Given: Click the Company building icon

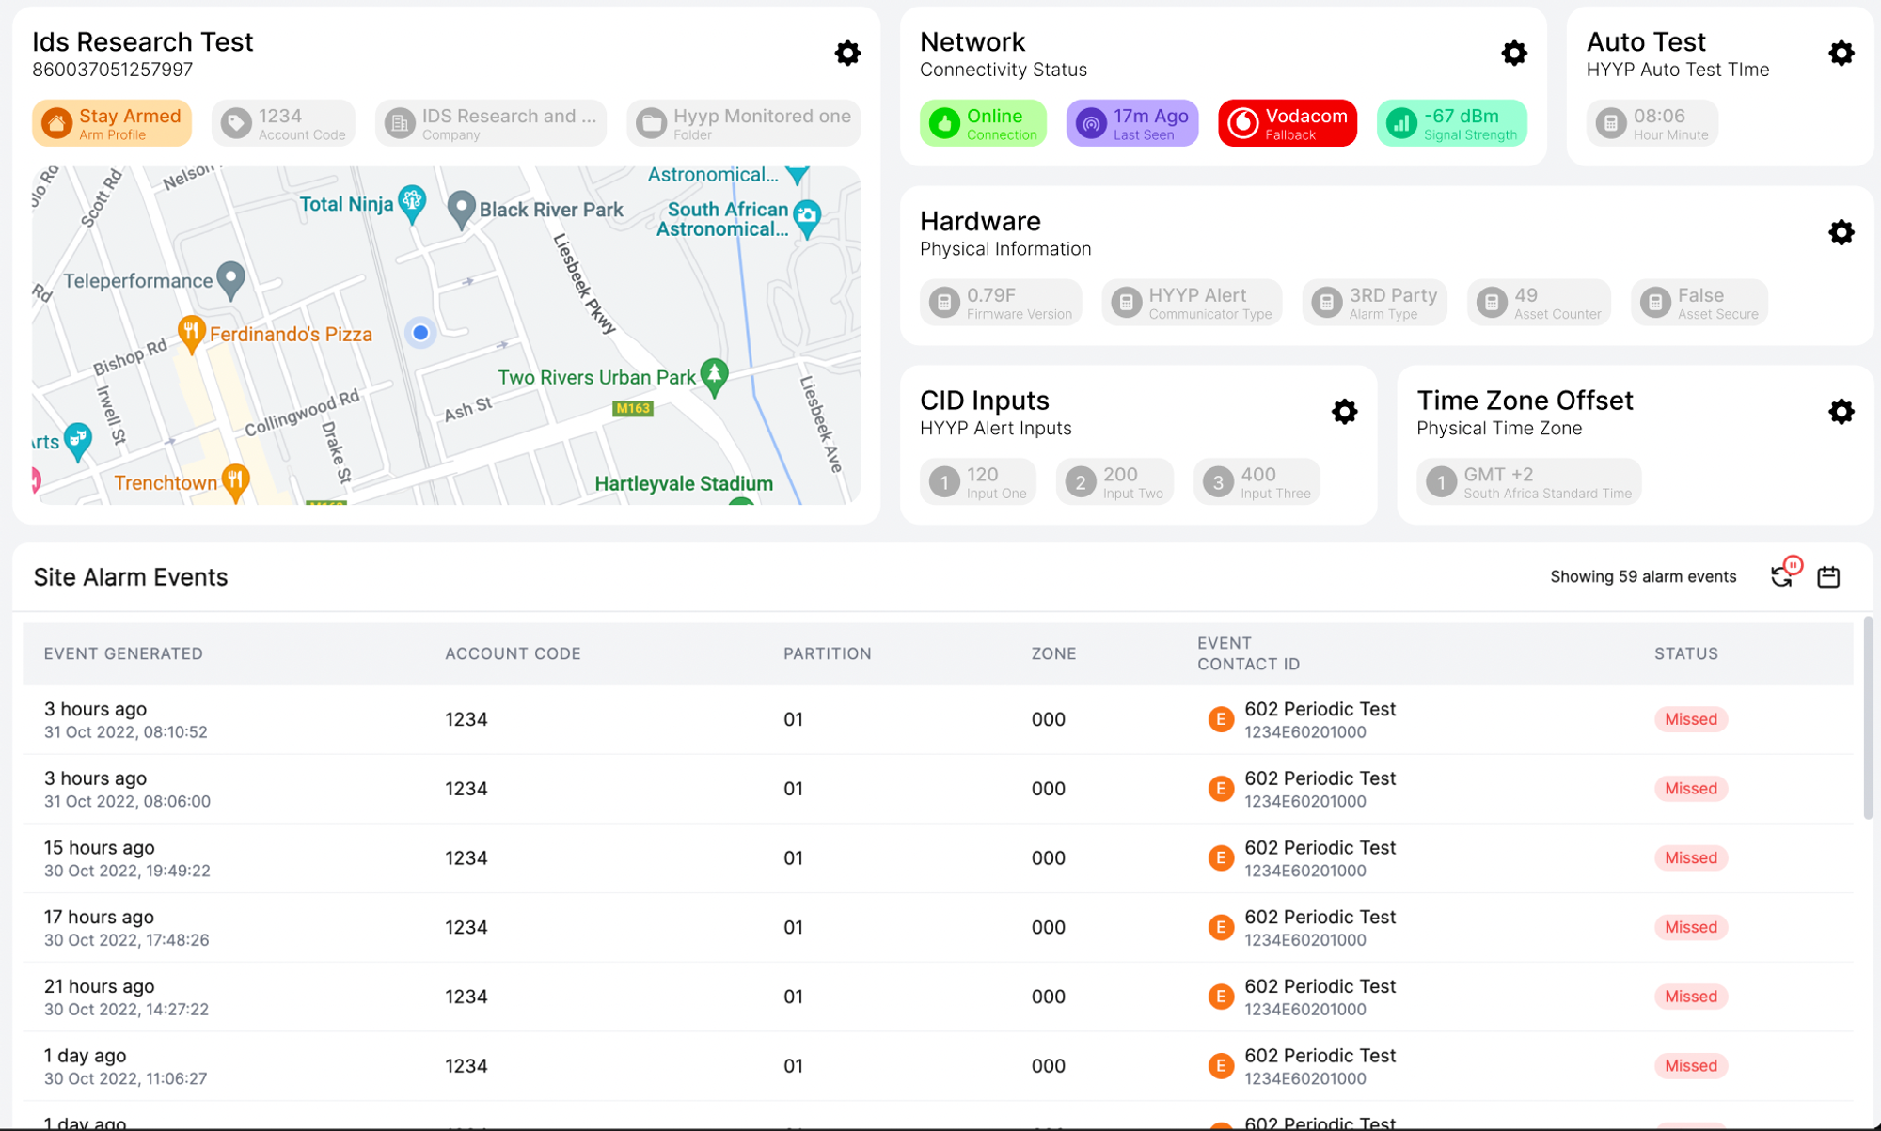Looking at the screenshot, I should tap(400, 123).
